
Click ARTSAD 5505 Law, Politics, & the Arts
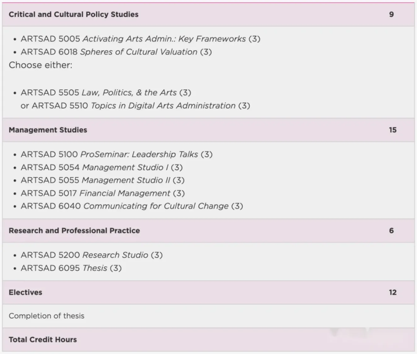(x=106, y=93)
